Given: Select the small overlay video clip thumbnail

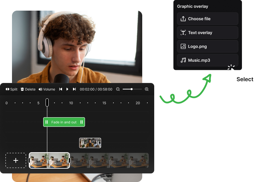Looking at the screenshot, I should [x=90, y=143].
